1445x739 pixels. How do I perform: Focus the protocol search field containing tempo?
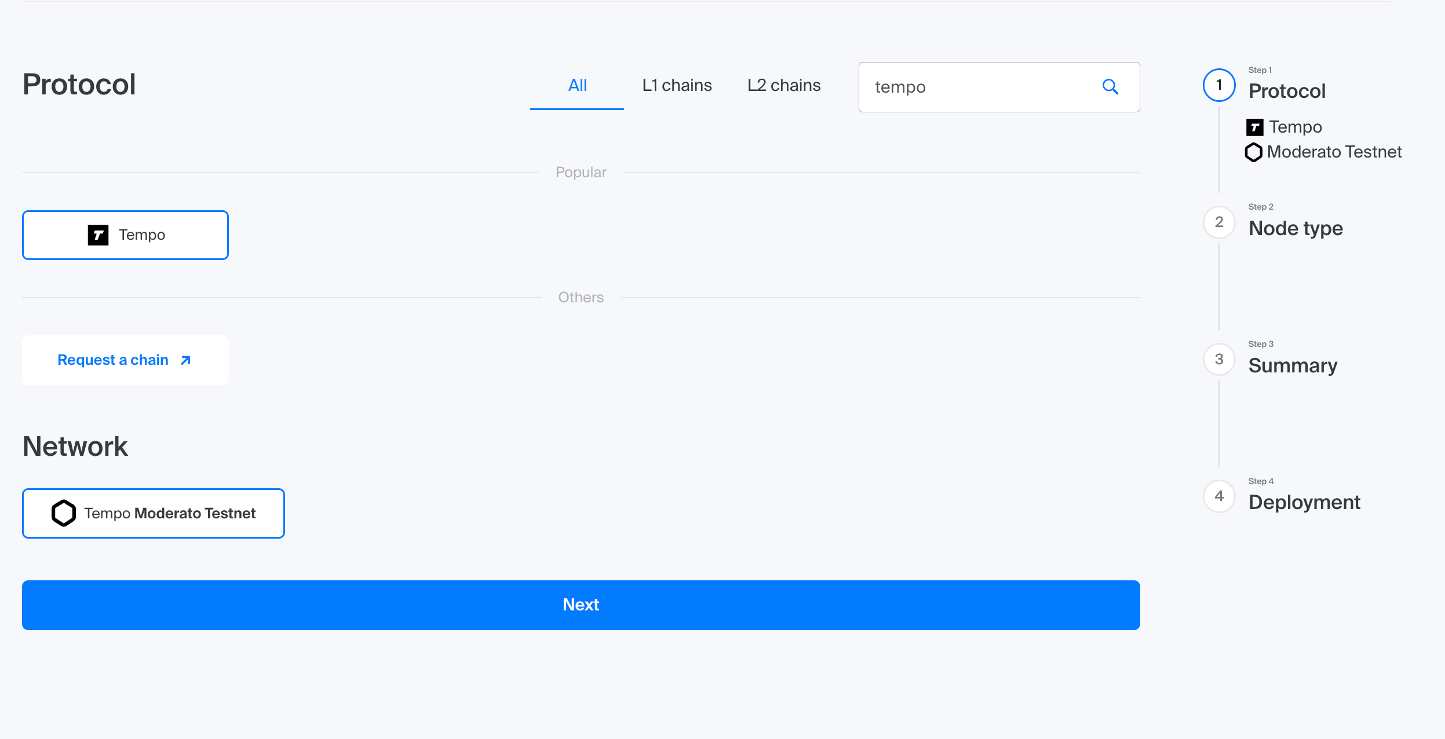coord(979,87)
